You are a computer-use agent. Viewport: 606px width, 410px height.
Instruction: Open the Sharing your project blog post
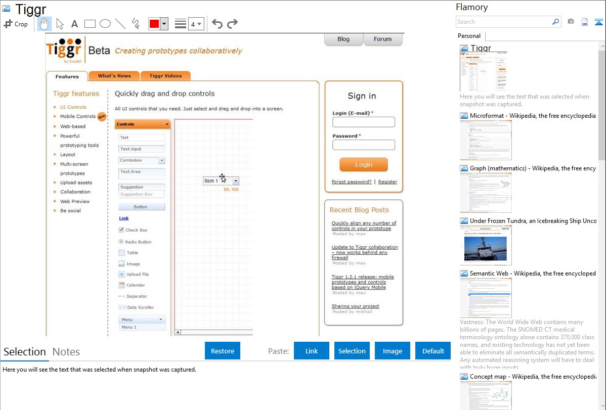tap(355, 306)
